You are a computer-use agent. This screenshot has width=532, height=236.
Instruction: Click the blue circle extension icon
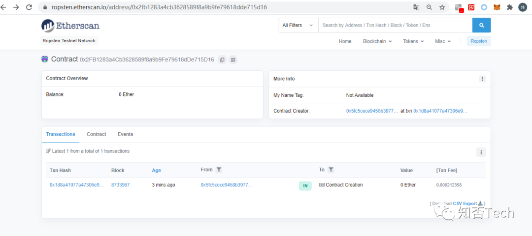484,7
